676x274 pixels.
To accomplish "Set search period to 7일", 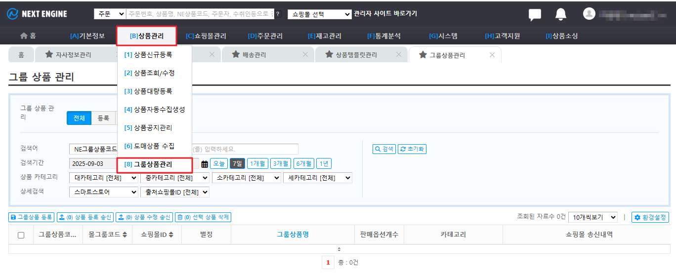I will click(x=237, y=164).
